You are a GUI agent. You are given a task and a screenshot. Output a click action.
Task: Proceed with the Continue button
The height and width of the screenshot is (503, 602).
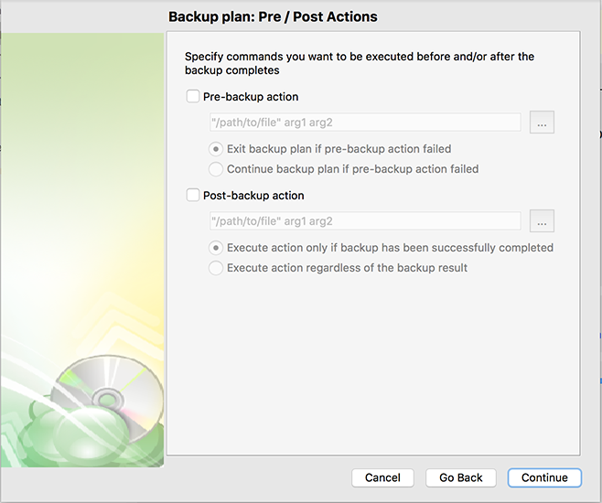(x=544, y=477)
